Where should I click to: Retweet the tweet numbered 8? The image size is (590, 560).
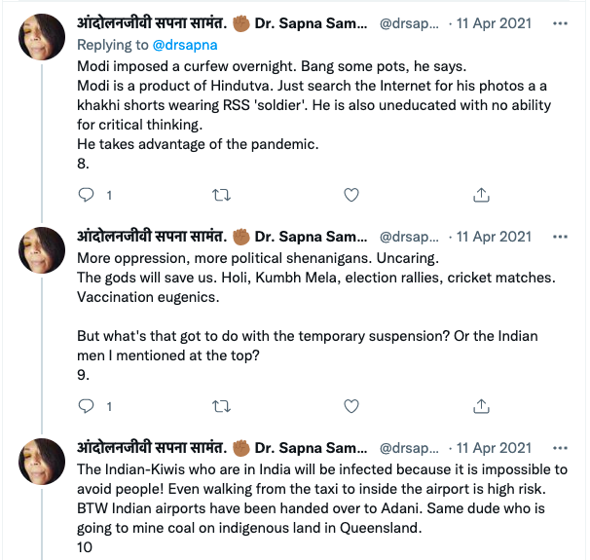tap(220, 195)
